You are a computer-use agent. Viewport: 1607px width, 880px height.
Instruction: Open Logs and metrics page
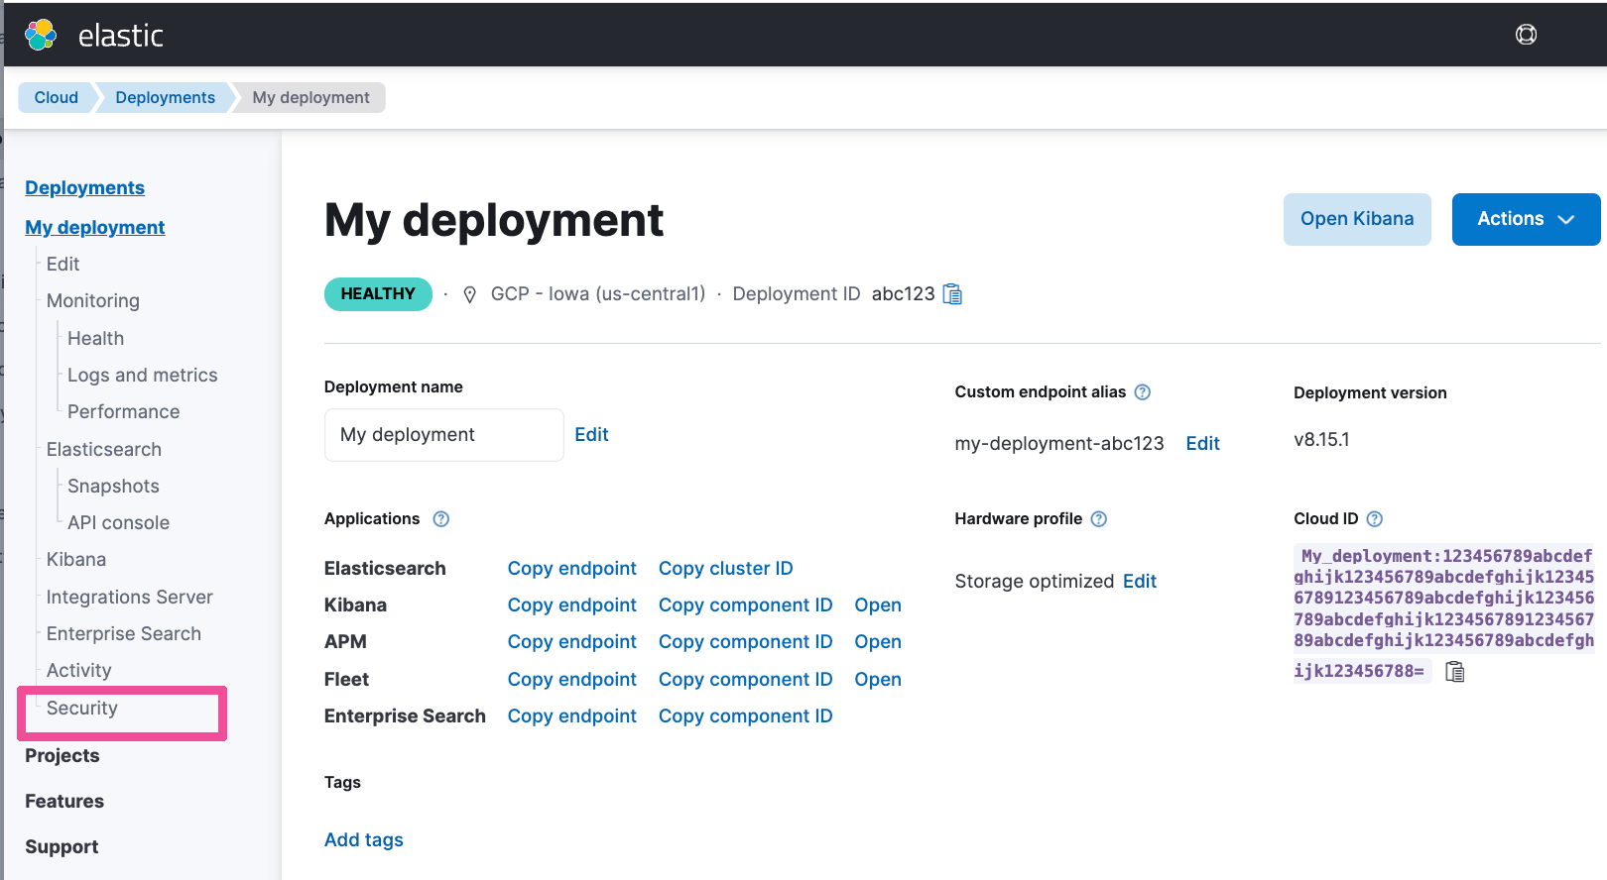coord(142,376)
